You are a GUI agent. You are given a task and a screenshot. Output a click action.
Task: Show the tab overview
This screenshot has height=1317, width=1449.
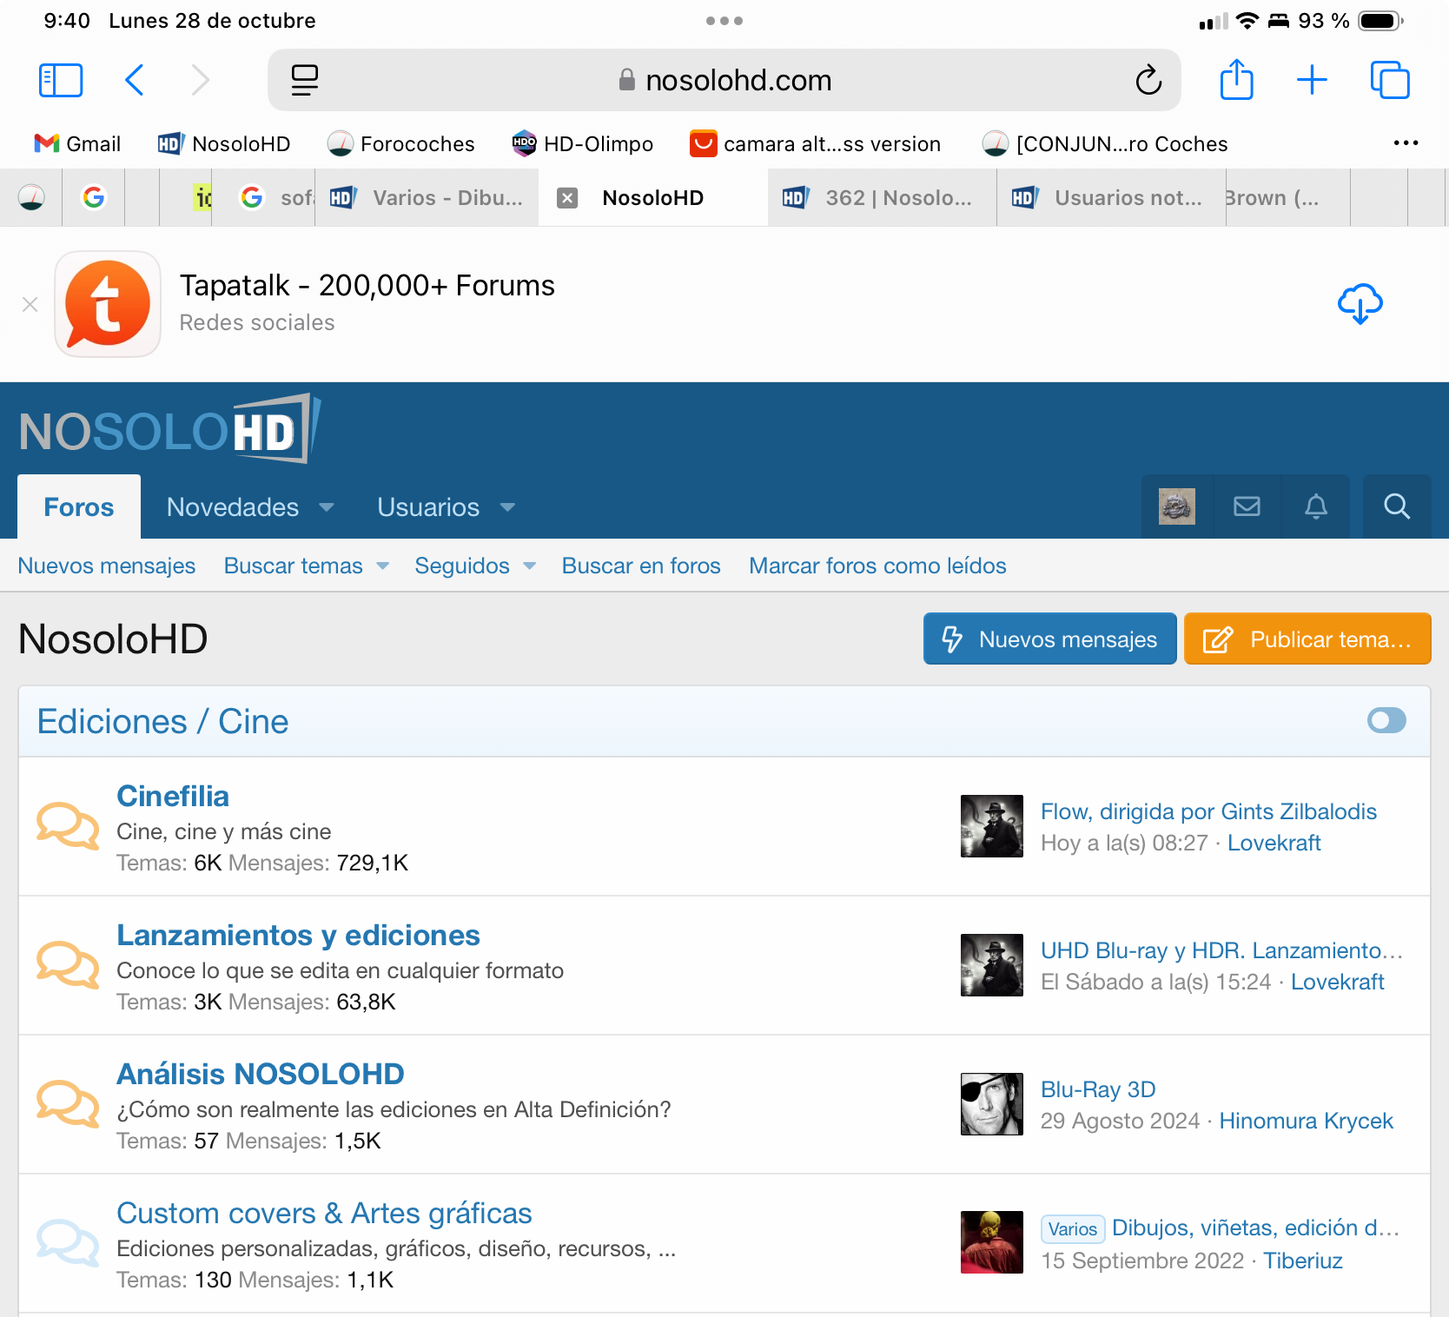click(1390, 80)
